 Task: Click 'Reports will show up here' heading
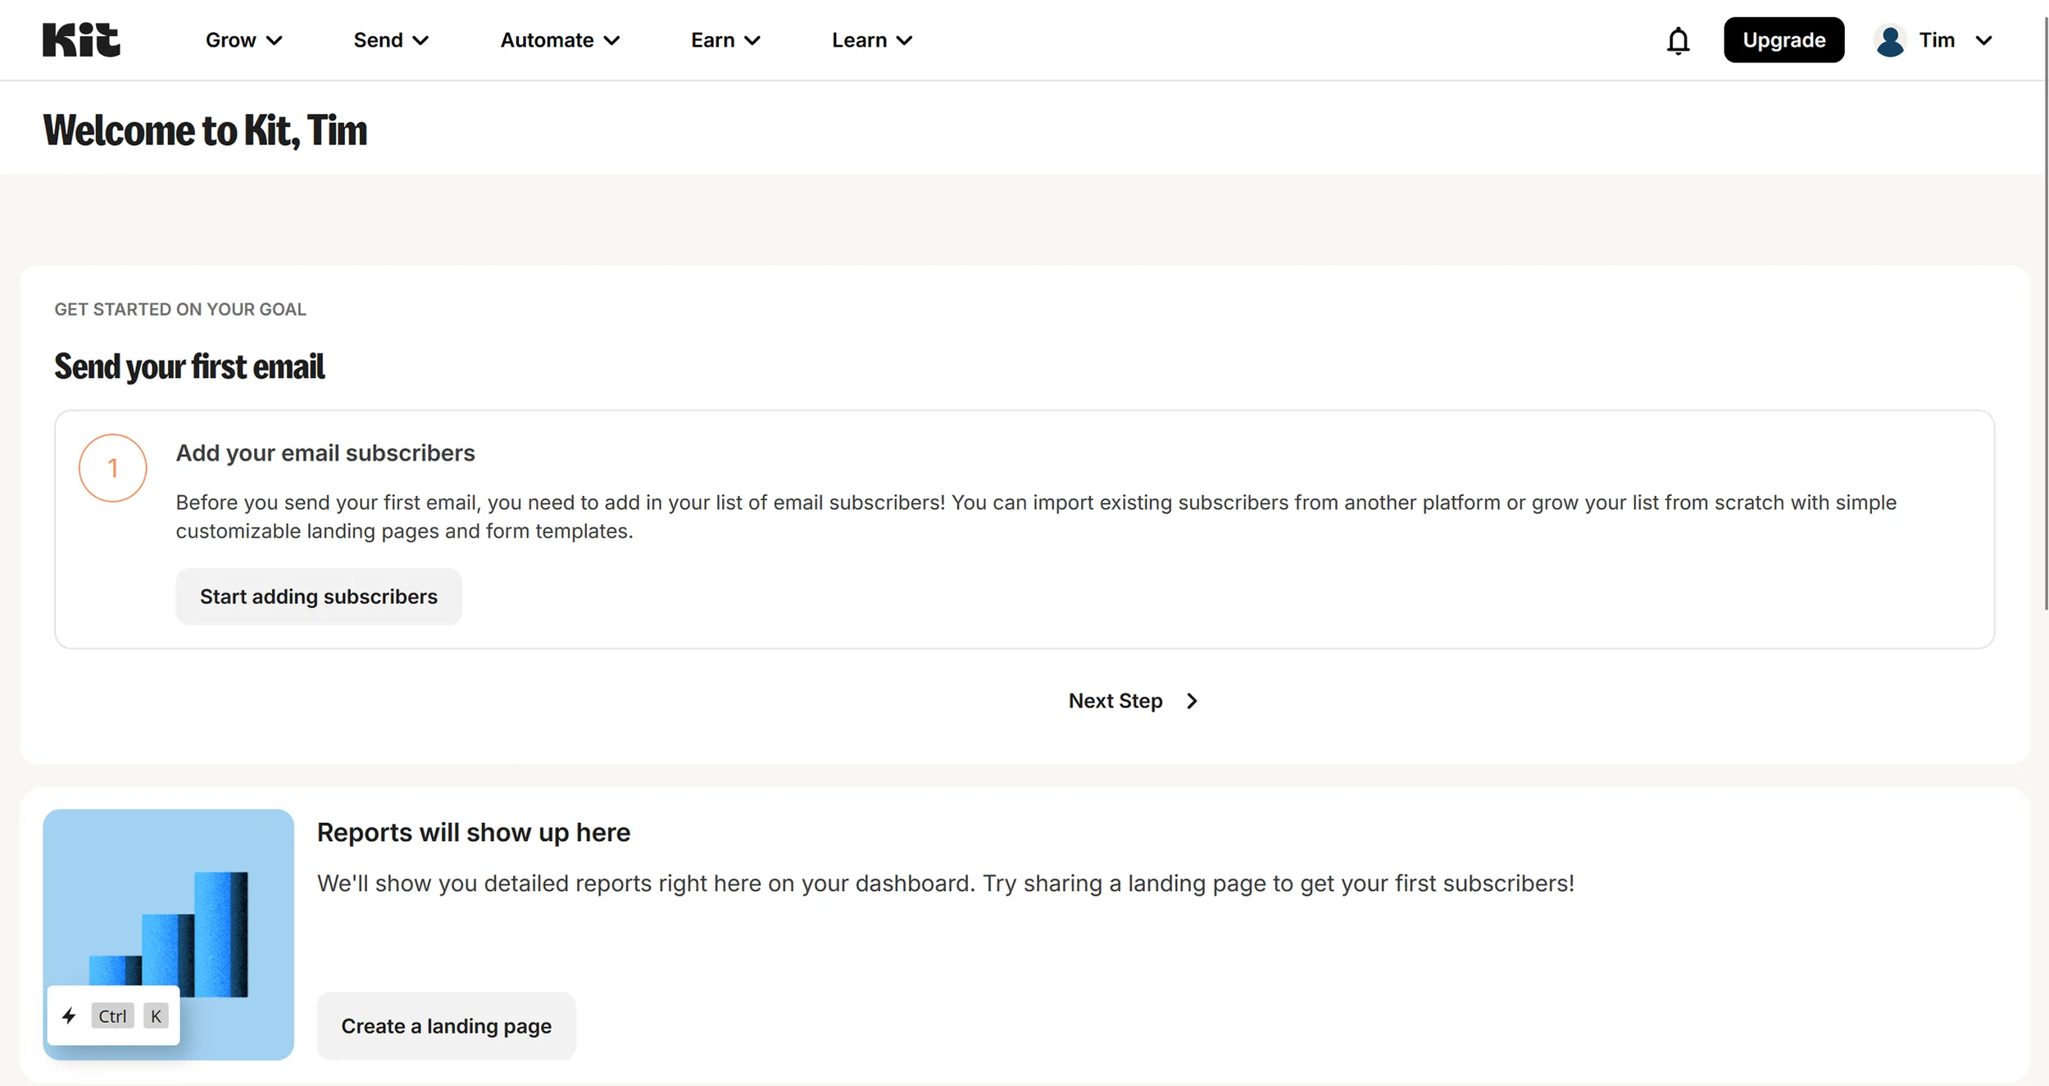tap(474, 833)
